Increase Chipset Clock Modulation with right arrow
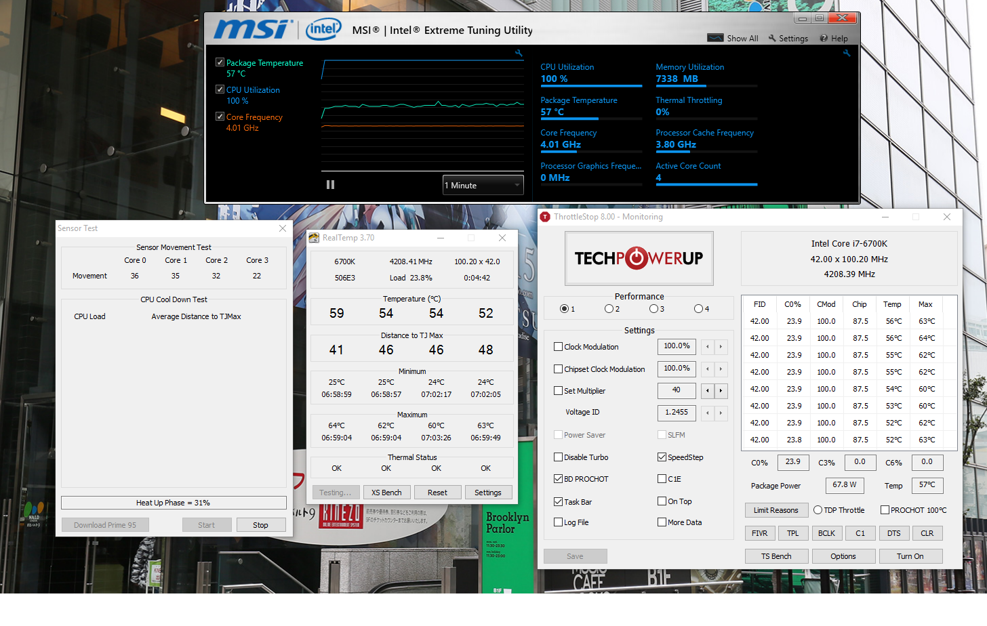The height and width of the screenshot is (626, 987). pyautogui.click(x=721, y=369)
